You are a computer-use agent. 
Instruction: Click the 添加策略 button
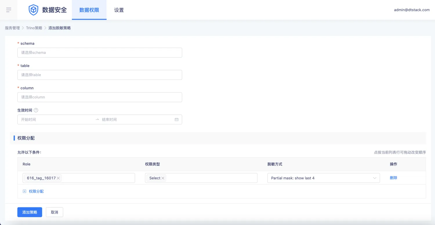click(30, 212)
